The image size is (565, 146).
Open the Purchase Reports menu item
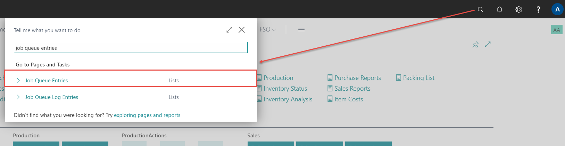tap(357, 78)
